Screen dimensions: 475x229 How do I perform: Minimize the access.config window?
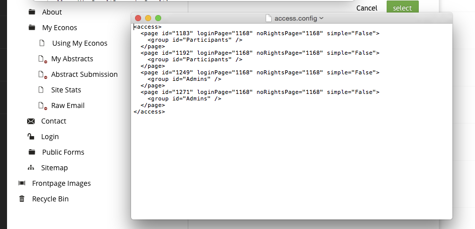[148, 18]
